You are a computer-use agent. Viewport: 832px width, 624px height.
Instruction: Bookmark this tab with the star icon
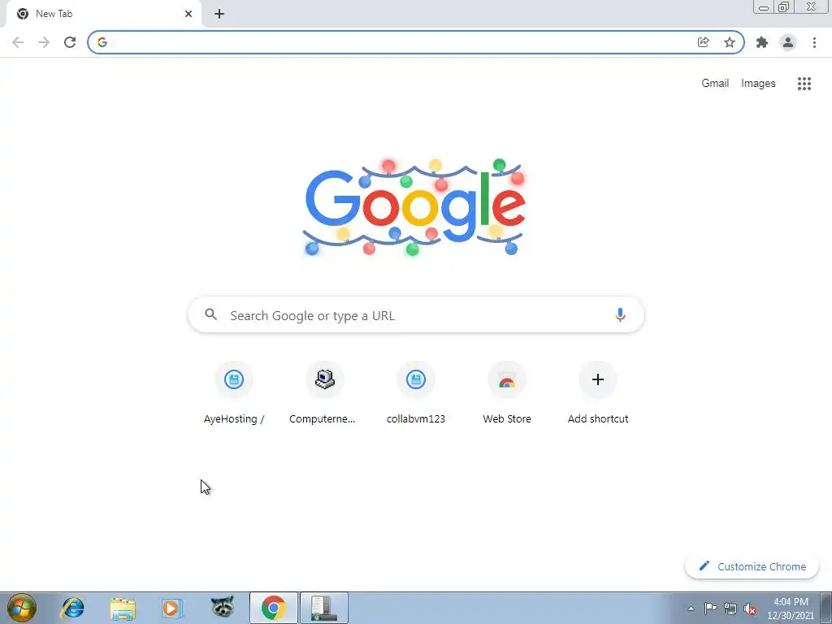click(x=730, y=42)
